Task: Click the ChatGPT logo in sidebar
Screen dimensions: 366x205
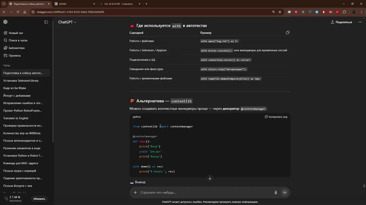Action: pyautogui.click(x=5, y=22)
